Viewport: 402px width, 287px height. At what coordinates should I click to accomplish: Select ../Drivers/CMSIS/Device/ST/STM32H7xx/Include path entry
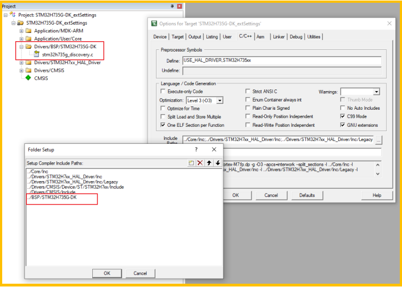coord(76,187)
